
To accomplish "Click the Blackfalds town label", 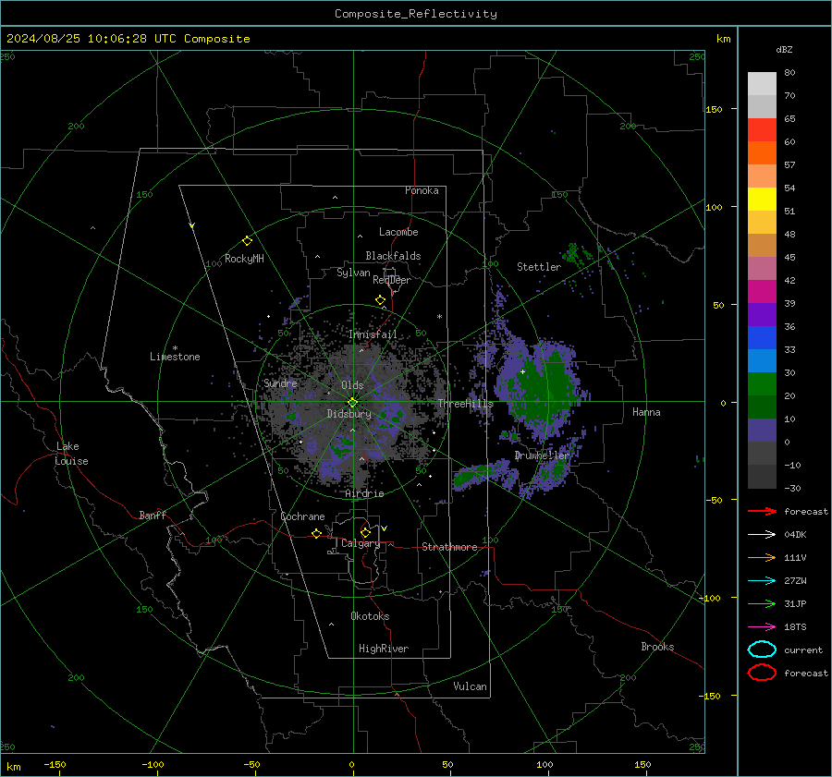I will [393, 256].
